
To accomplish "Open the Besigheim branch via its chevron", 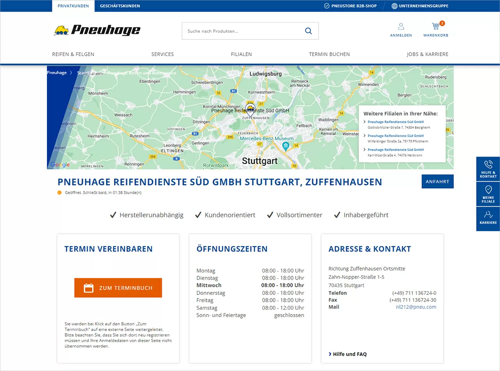I will (364, 122).
